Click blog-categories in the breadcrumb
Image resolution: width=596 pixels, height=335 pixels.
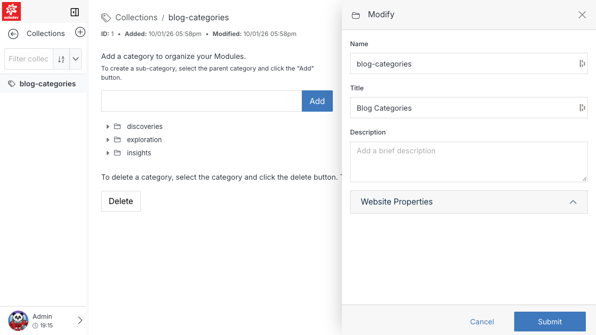199,17
